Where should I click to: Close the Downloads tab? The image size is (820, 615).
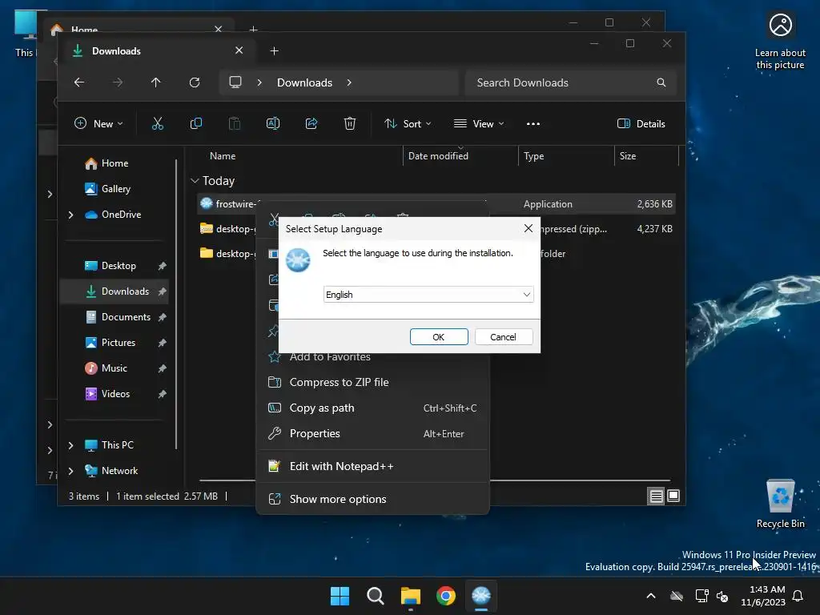(239, 50)
